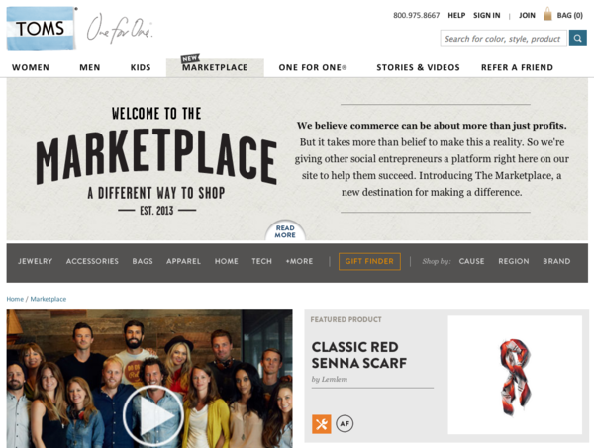Screen dimensions: 594x448
Task: Open the Women navigation menu
Action: 31,67
